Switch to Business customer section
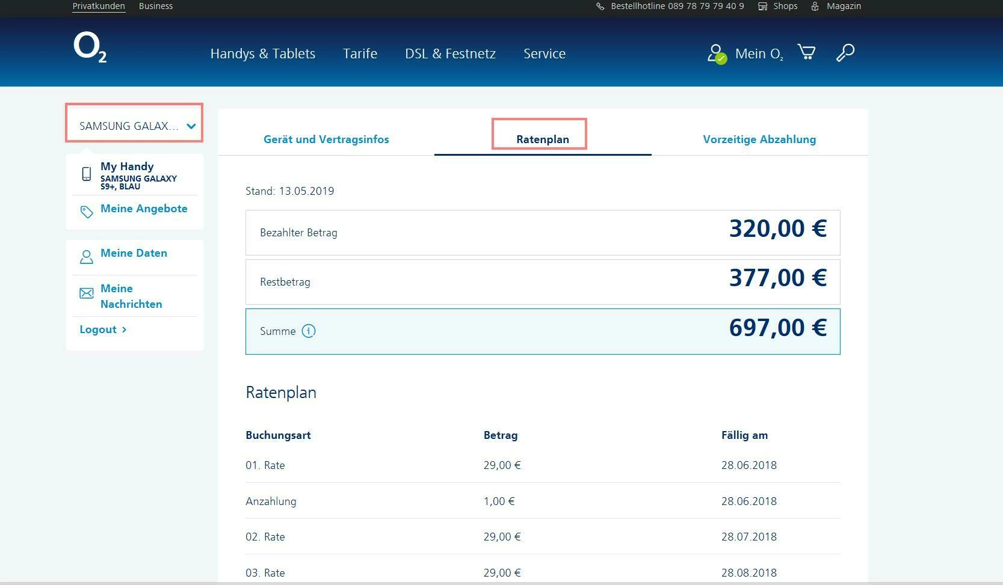1003x585 pixels. (155, 6)
